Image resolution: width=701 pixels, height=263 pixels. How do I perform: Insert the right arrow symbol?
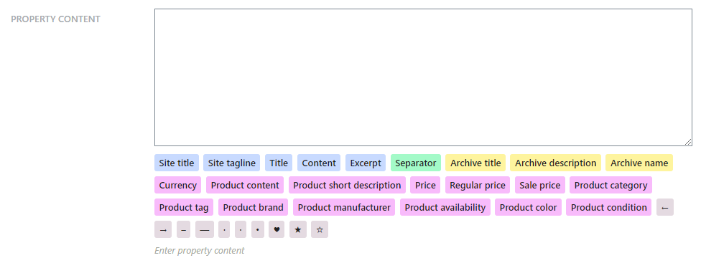(x=163, y=229)
